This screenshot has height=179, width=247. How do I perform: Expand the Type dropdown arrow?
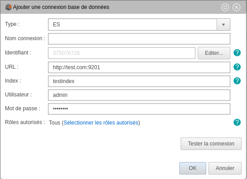point(223,25)
